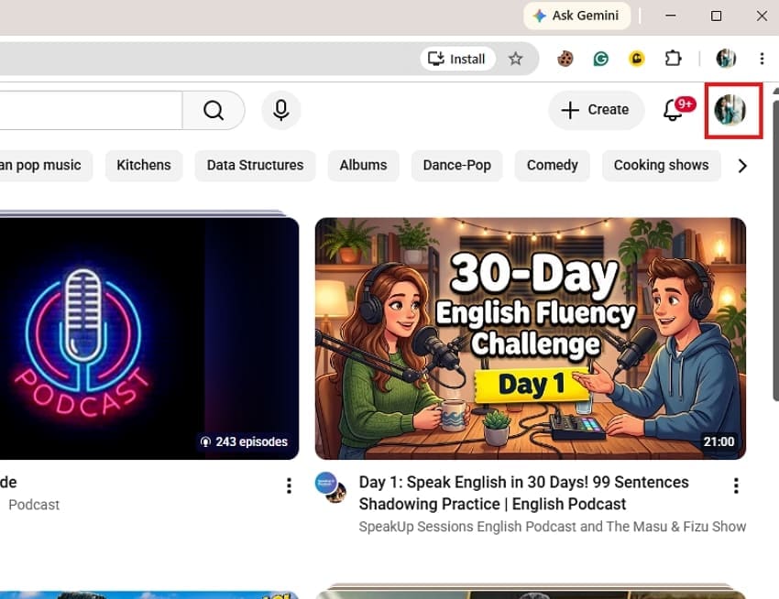Open the 30-Day English Fluency Challenge thumbnail
Viewport: 779px width, 599px height.
point(530,338)
